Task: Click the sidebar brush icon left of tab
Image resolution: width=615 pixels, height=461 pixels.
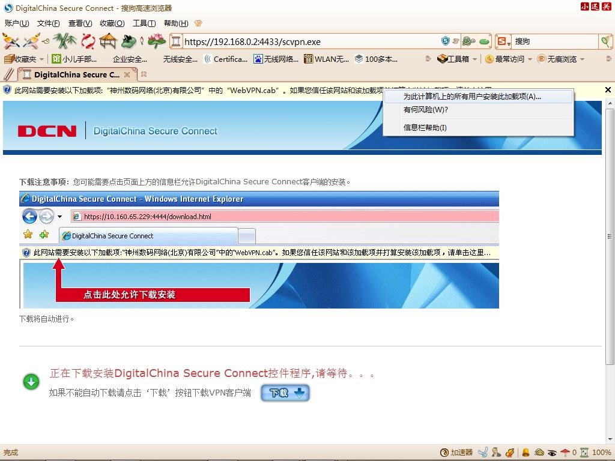Action: 8,74
